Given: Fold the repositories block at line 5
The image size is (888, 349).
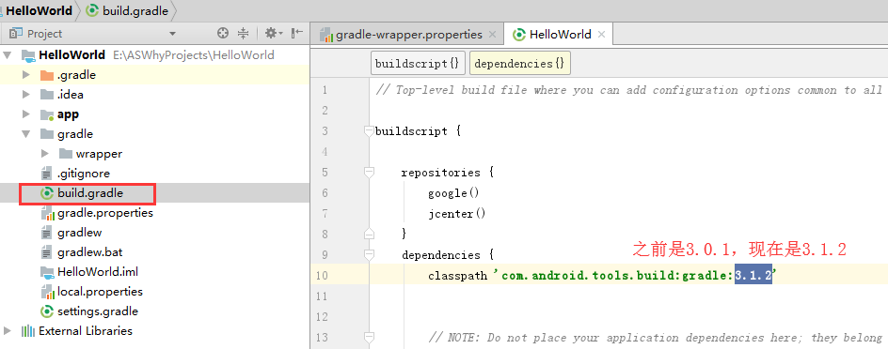Looking at the screenshot, I should tap(370, 173).
